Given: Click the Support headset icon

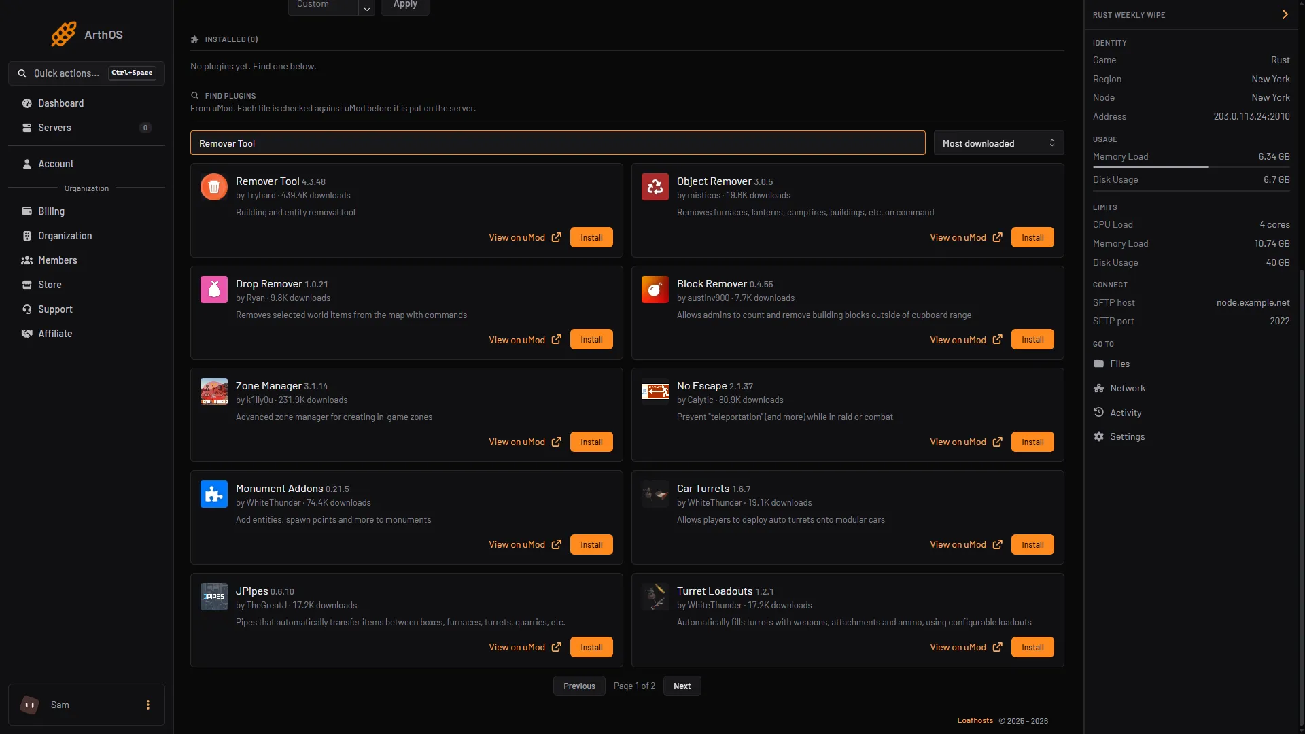Looking at the screenshot, I should pyautogui.click(x=27, y=309).
